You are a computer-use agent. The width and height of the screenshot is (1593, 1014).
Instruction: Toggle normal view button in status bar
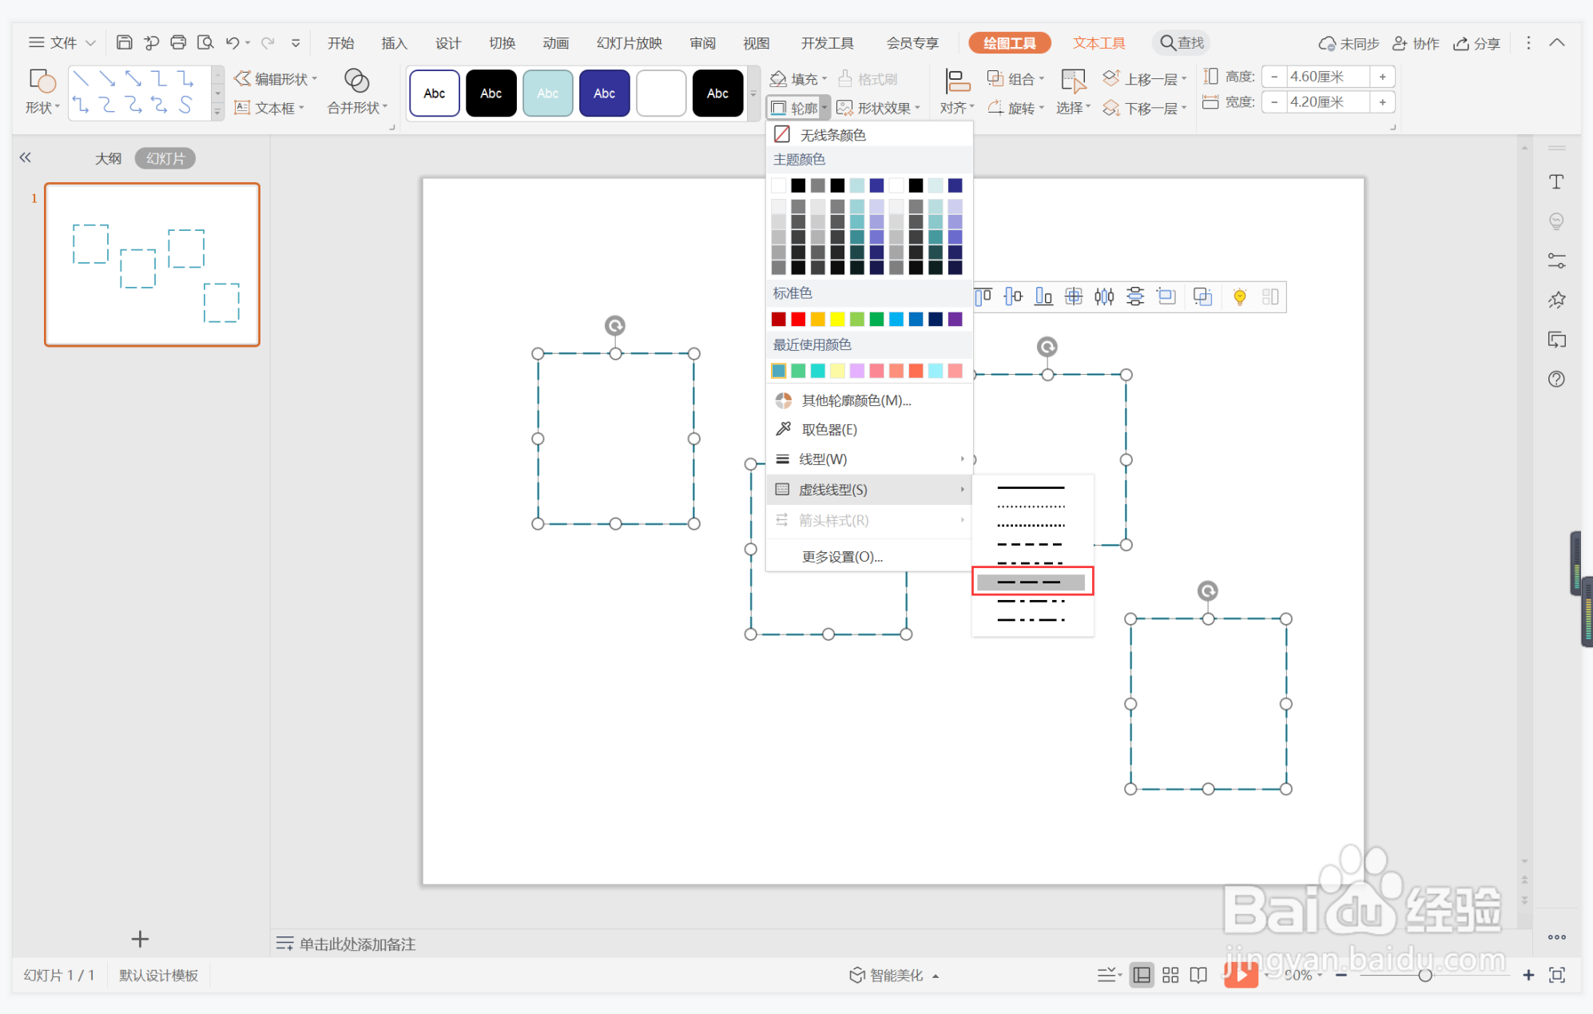[x=1142, y=975]
